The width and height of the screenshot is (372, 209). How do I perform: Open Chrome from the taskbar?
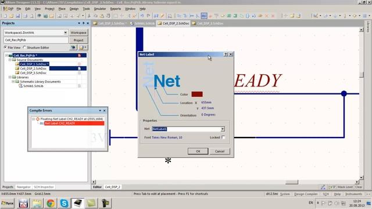pos(51,203)
